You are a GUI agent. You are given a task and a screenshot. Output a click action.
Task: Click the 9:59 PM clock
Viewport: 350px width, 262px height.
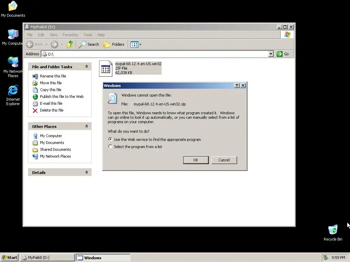pos(338,258)
